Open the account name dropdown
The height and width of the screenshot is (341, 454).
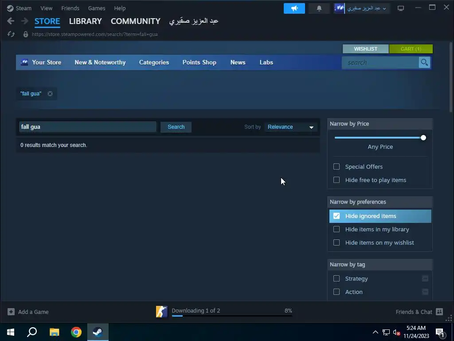[x=367, y=8]
